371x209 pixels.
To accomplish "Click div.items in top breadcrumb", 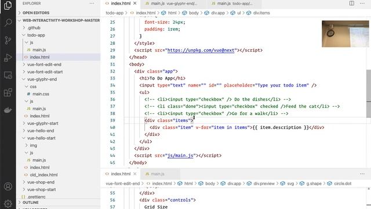I will [261, 13].
